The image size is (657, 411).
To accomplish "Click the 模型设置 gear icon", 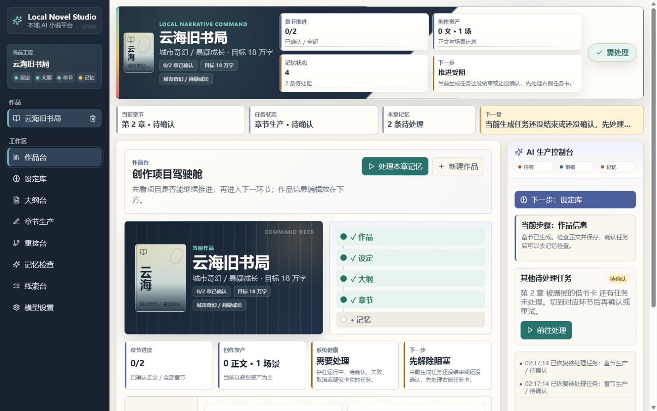I will [x=16, y=307].
